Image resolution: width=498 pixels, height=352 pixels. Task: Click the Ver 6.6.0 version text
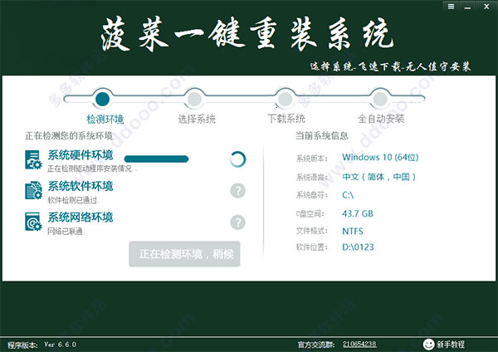[60, 345]
